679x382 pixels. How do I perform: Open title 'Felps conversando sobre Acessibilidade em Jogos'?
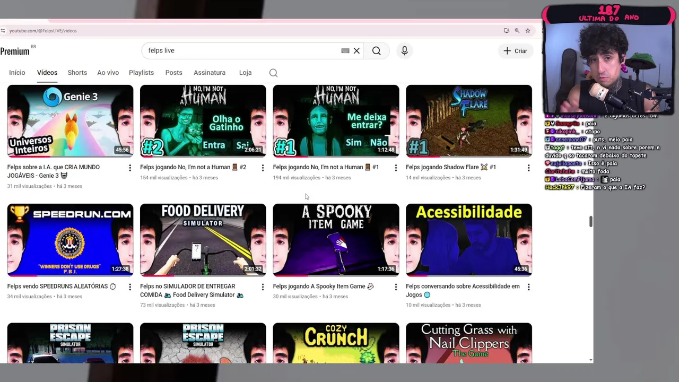click(463, 291)
